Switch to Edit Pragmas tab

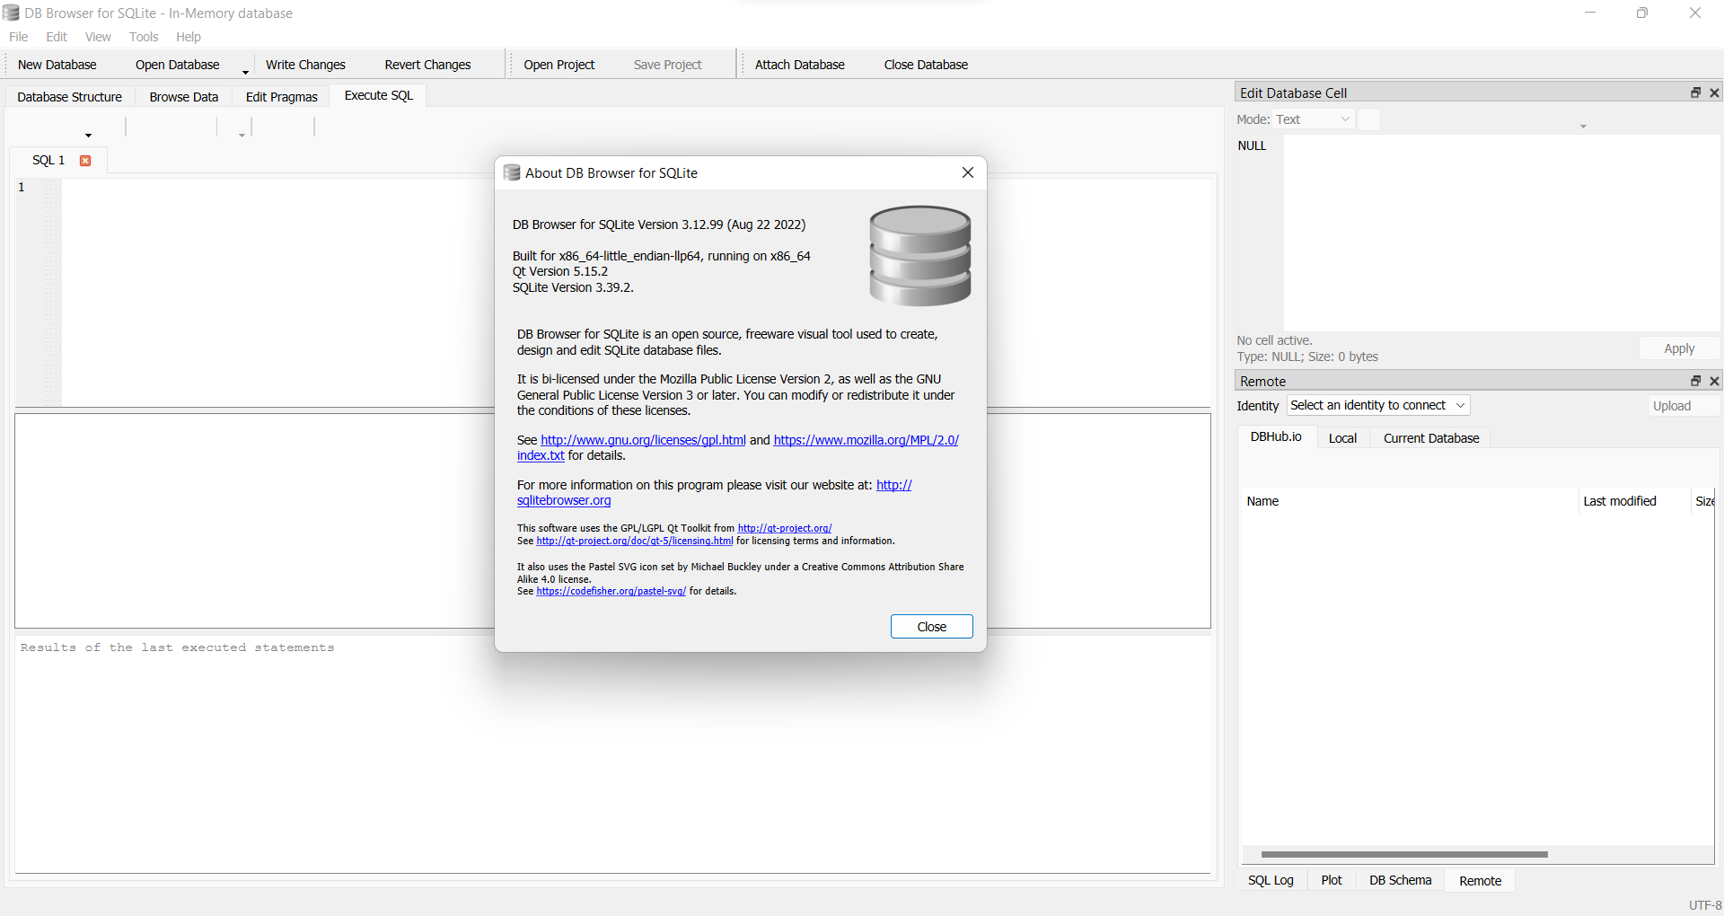[x=282, y=97]
